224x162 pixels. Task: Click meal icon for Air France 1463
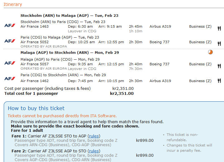coord(219,28)
